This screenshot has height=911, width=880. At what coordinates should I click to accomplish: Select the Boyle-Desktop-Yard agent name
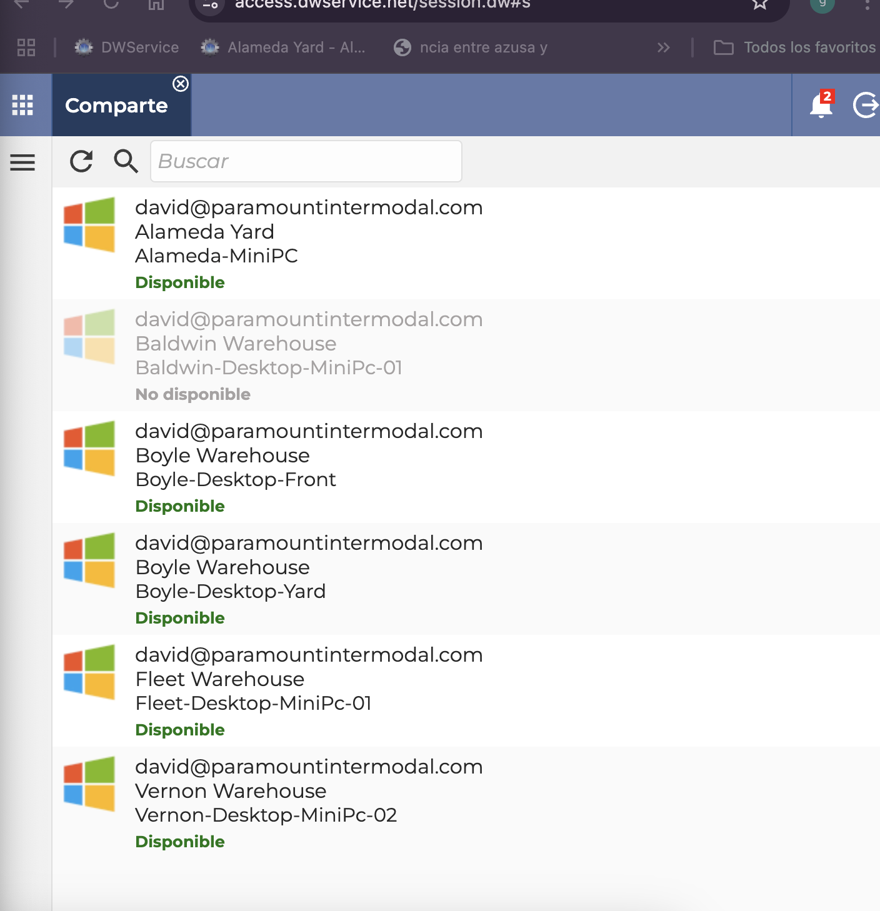(x=231, y=591)
